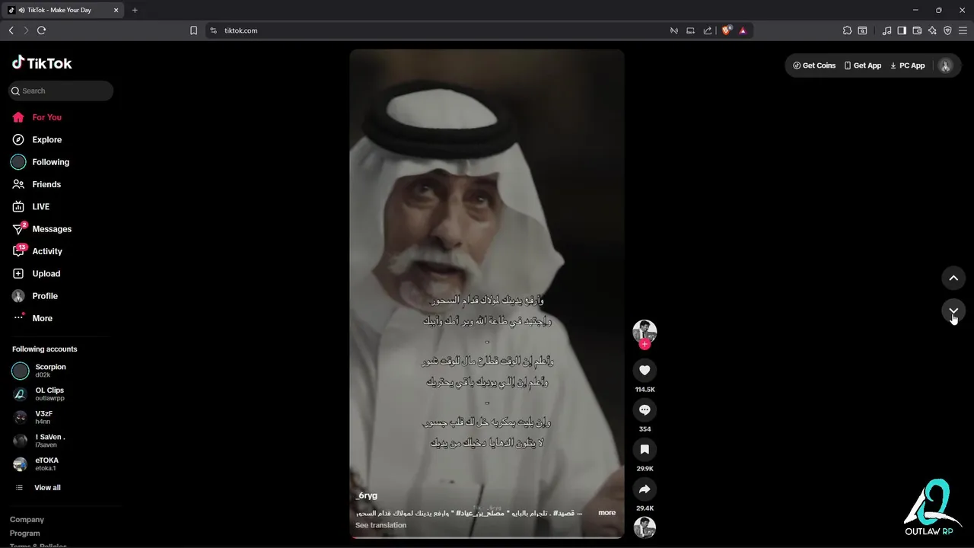Open the spinning sound disc thumbnail
Screen dimensions: 974x548
pyautogui.click(x=645, y=527)
